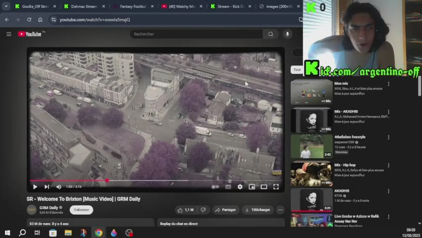The image size is (422, 238).
Task: Dislike the video
Action: coord(203,210)
